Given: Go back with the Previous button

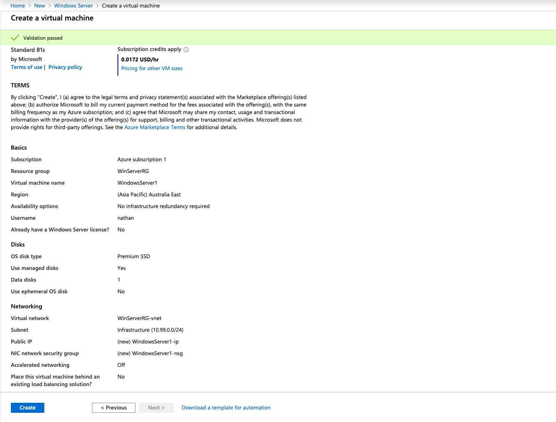Looking at the screenshot, I should (x=114, y=408).
